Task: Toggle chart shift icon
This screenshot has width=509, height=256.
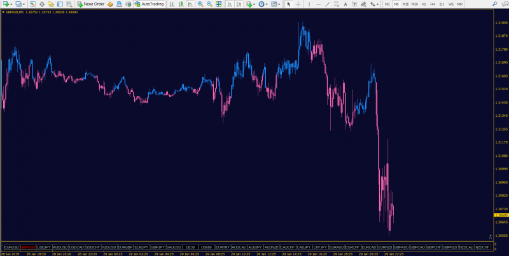Action: tap(239, 4)
